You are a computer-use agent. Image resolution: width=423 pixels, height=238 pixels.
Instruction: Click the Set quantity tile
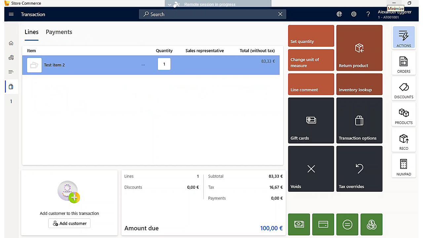coord(311,36)
